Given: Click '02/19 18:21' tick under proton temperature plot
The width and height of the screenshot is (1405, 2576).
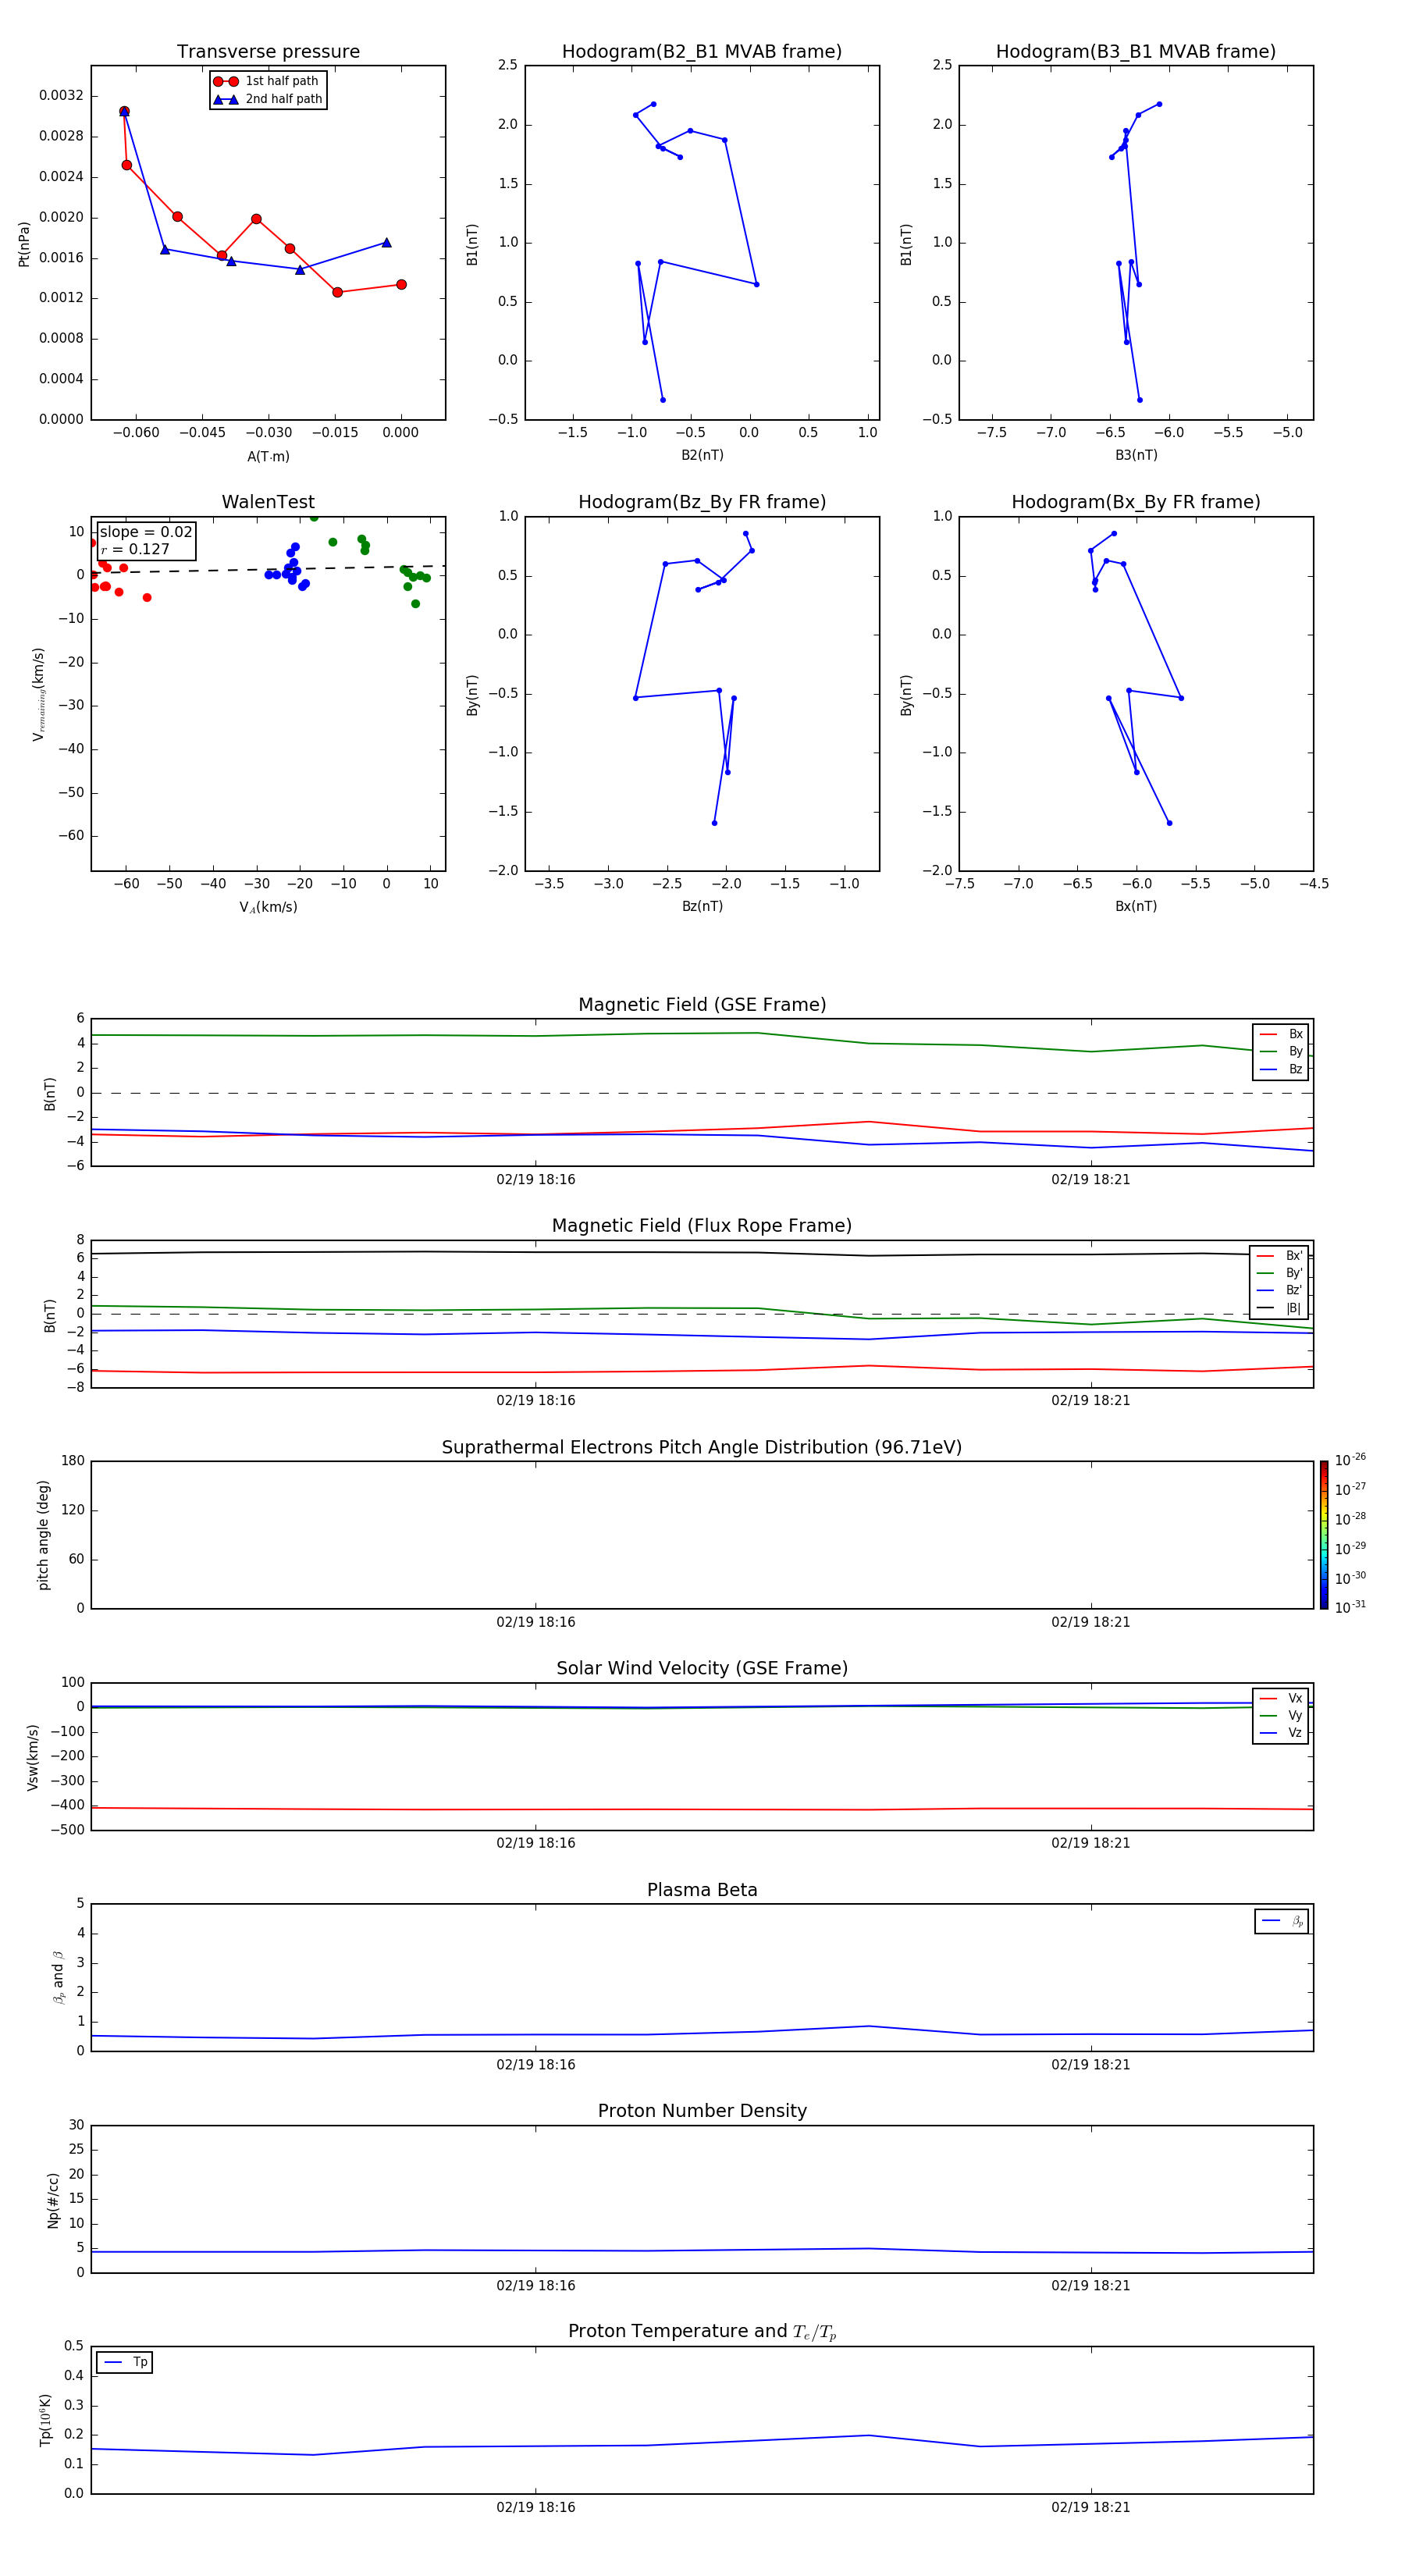Looking at the screenshot, I should coord(1090,2507).
